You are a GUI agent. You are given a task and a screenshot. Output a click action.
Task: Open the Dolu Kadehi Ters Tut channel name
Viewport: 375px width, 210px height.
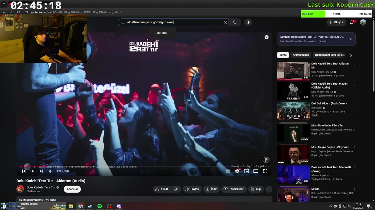click(x=41, y=187)
